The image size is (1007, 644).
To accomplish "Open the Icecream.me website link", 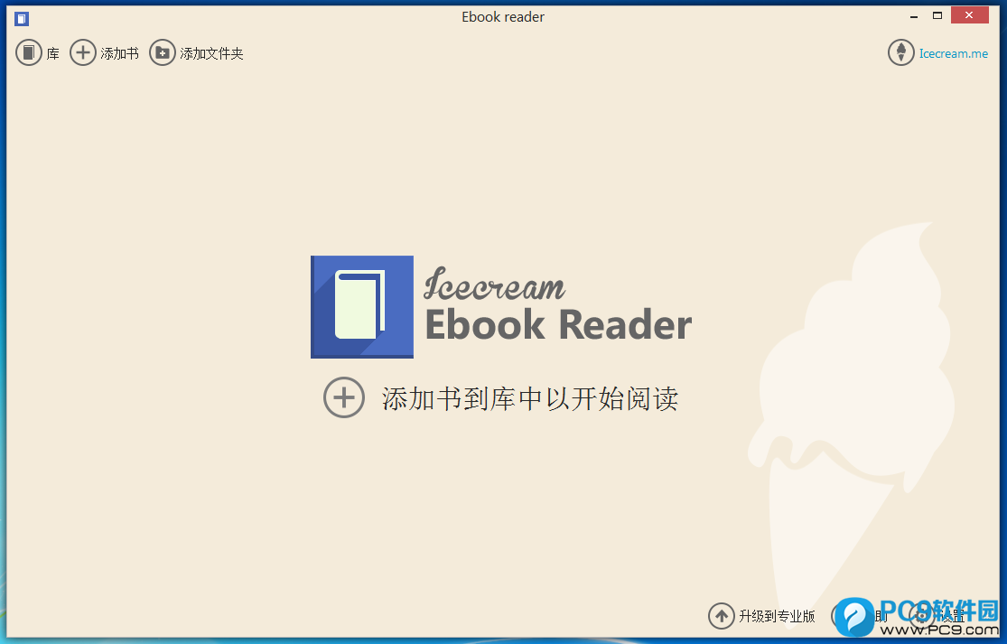I will click(x=938, y=52).
